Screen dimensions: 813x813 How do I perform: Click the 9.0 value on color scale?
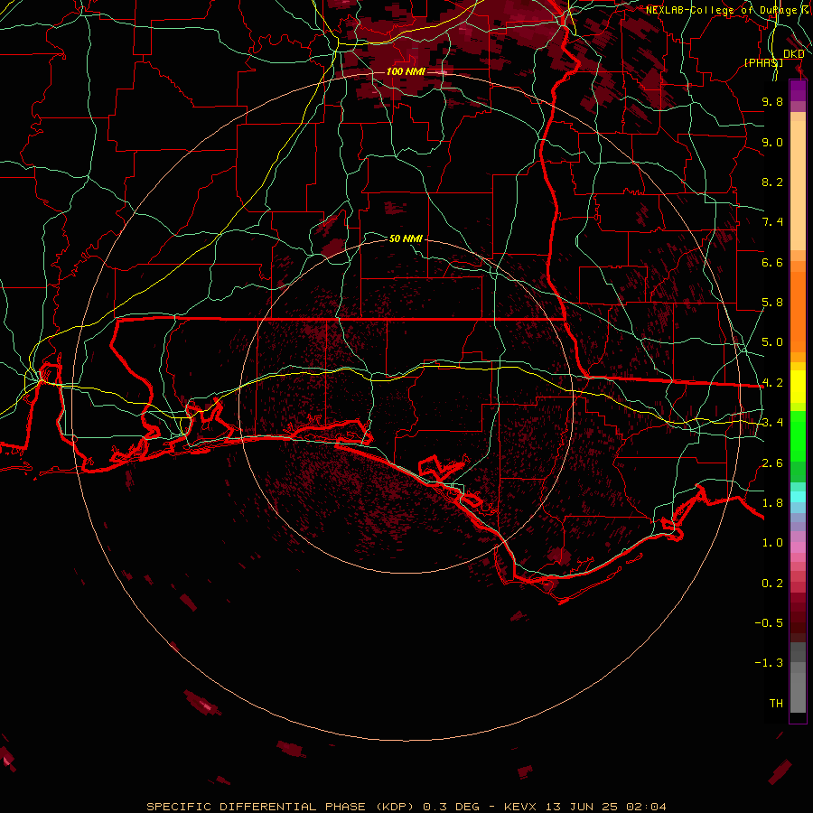coord(772,142)
